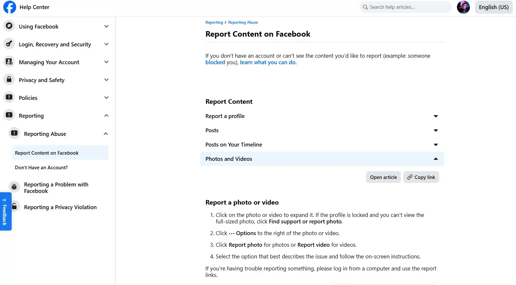Open the Feedback side tab
This screenshot has height=285, width=516.
point(6,211)
